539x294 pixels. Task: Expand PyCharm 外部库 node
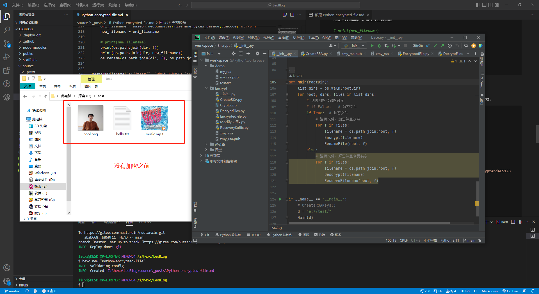(201, 155)
